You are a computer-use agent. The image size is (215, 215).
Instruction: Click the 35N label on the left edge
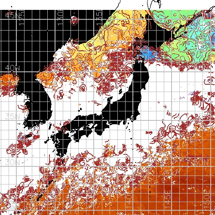[12, 117]
